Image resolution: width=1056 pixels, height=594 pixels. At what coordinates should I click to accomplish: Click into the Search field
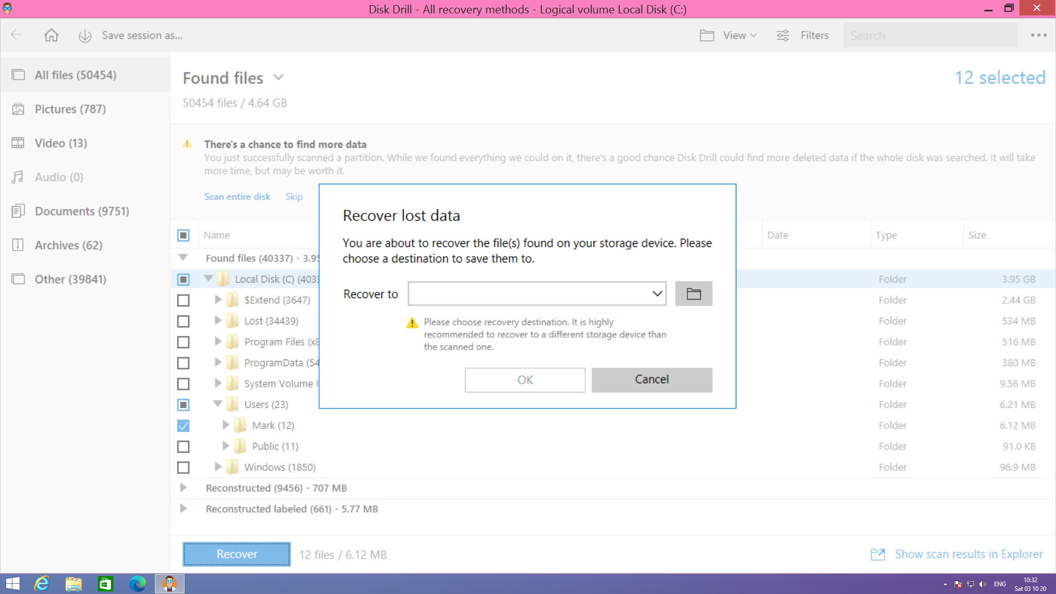[930, 36]
